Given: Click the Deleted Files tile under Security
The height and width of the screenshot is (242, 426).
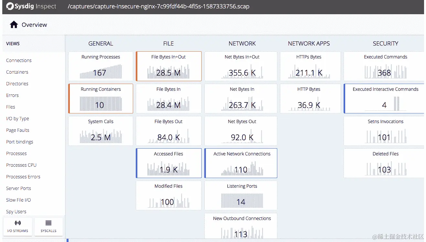Looking at the screenshot, I should [385, 163].
